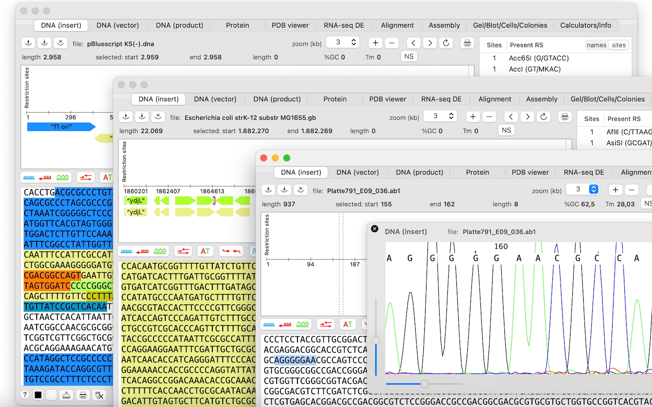Select the blue "f1 ori" feature arrow
Screen dimensions: 652x407
click(61, 127)
